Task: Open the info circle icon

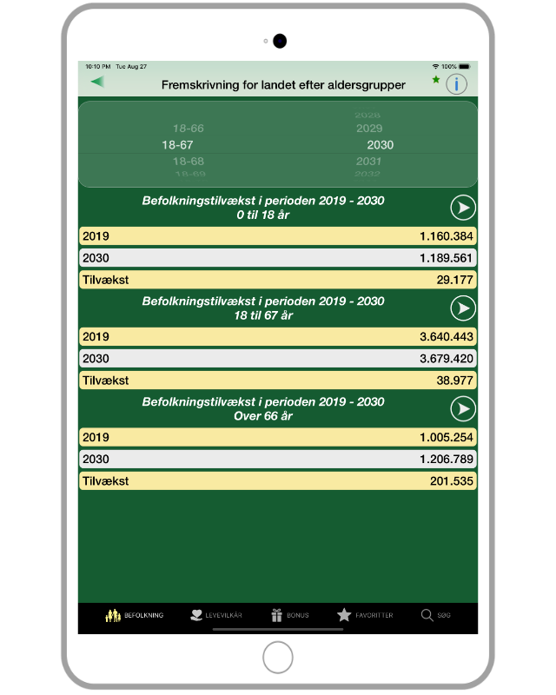Action: coord(456,84)
